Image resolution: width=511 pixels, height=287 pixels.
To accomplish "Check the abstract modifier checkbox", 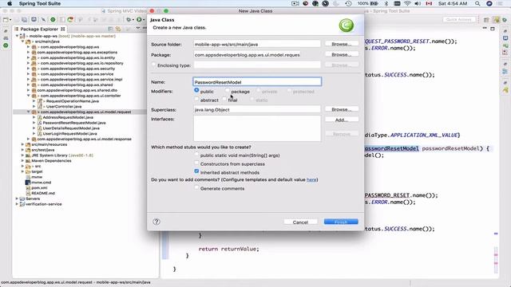I will tap(196, 99).
